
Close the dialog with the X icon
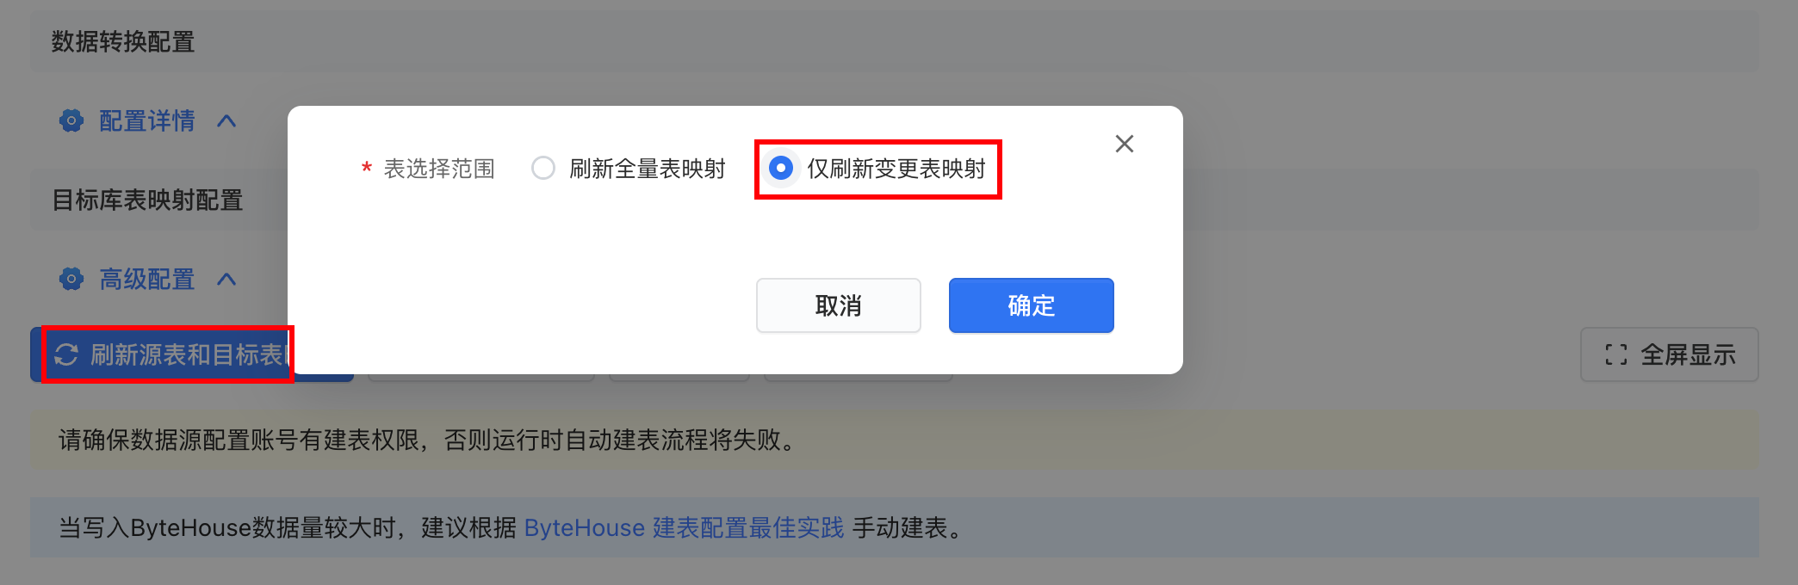click(1125, 144)
